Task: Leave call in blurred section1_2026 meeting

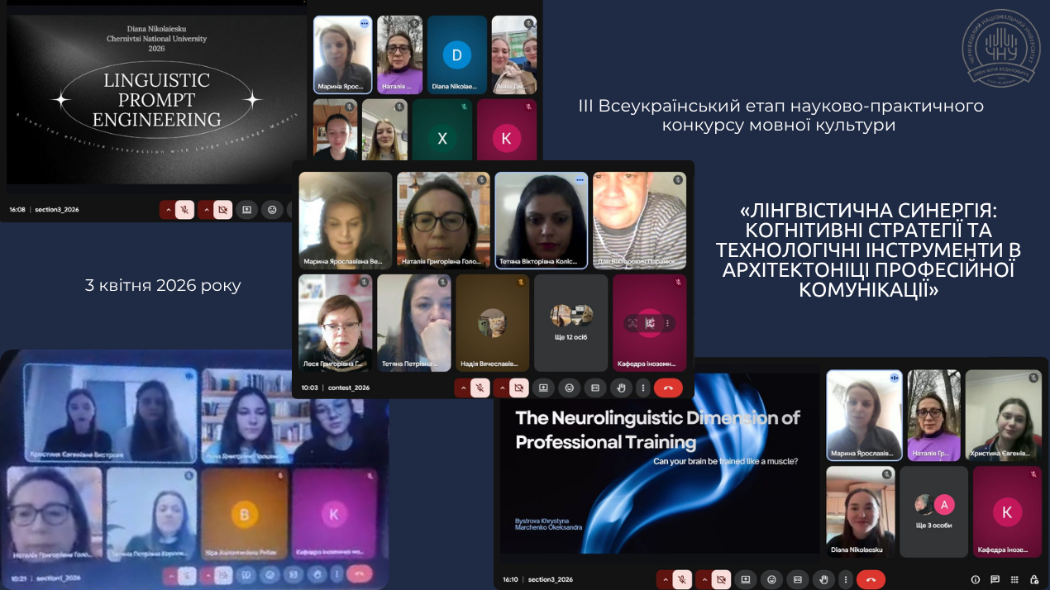Action: [360, 573]
